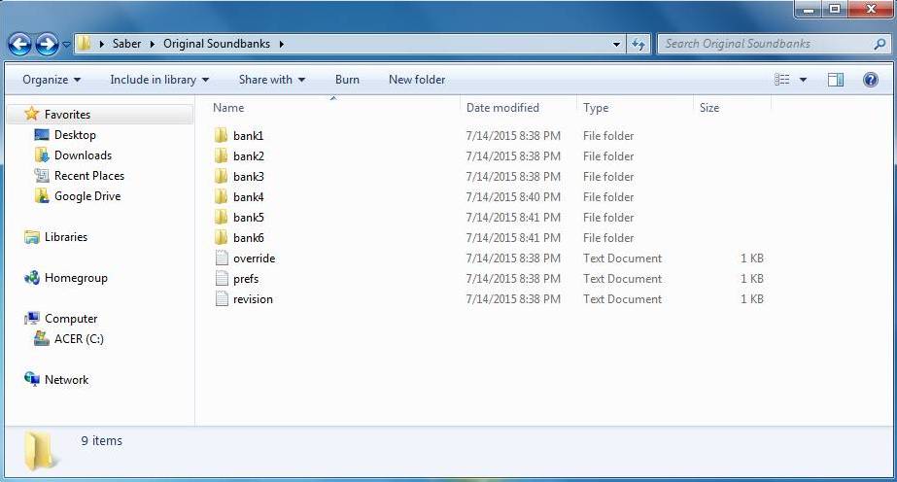Select Favorites in navigation pane
The width and height of the screenshot is (897, 482).
[x=67, y=115]
